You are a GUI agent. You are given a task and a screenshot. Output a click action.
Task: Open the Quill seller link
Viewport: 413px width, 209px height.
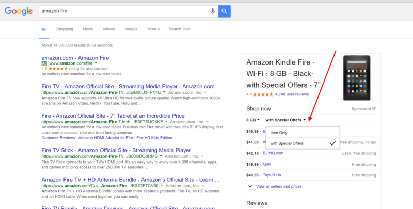pyautogui.click(x=267, y=164)
